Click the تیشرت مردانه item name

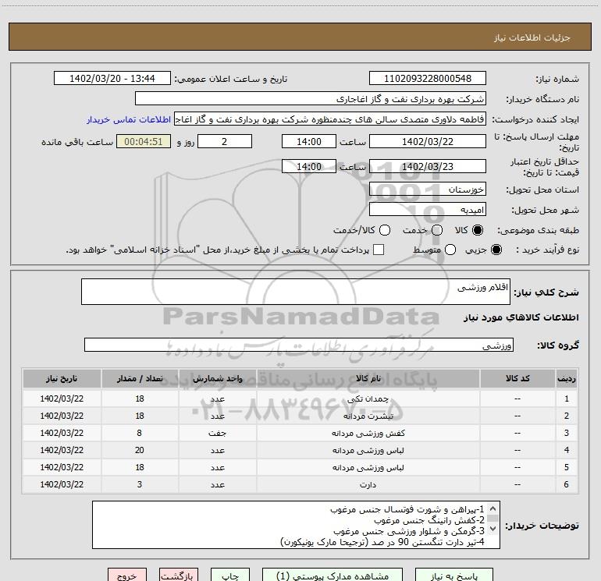(368, 416)
